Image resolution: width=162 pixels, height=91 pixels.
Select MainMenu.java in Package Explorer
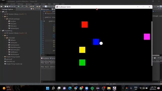(15, 47)
